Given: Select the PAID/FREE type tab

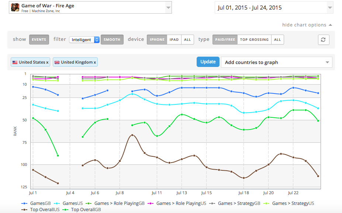Looking at the screenshot, I should 225,40.
